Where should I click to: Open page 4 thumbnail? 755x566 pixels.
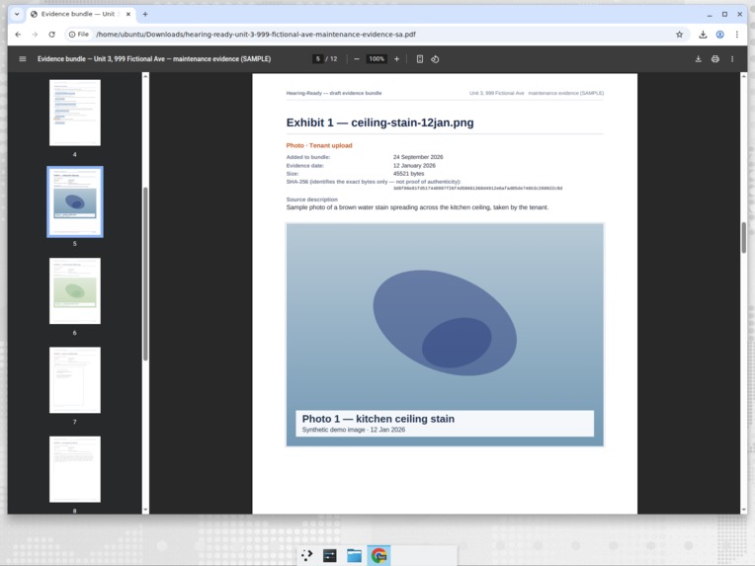coord(75,113)
